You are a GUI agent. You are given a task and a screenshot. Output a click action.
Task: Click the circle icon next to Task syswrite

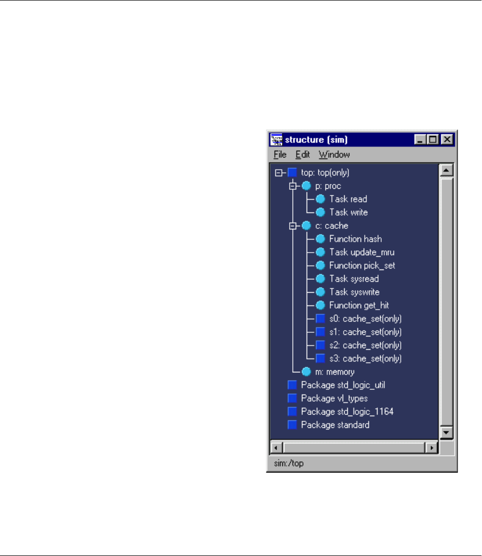point(320,292)
